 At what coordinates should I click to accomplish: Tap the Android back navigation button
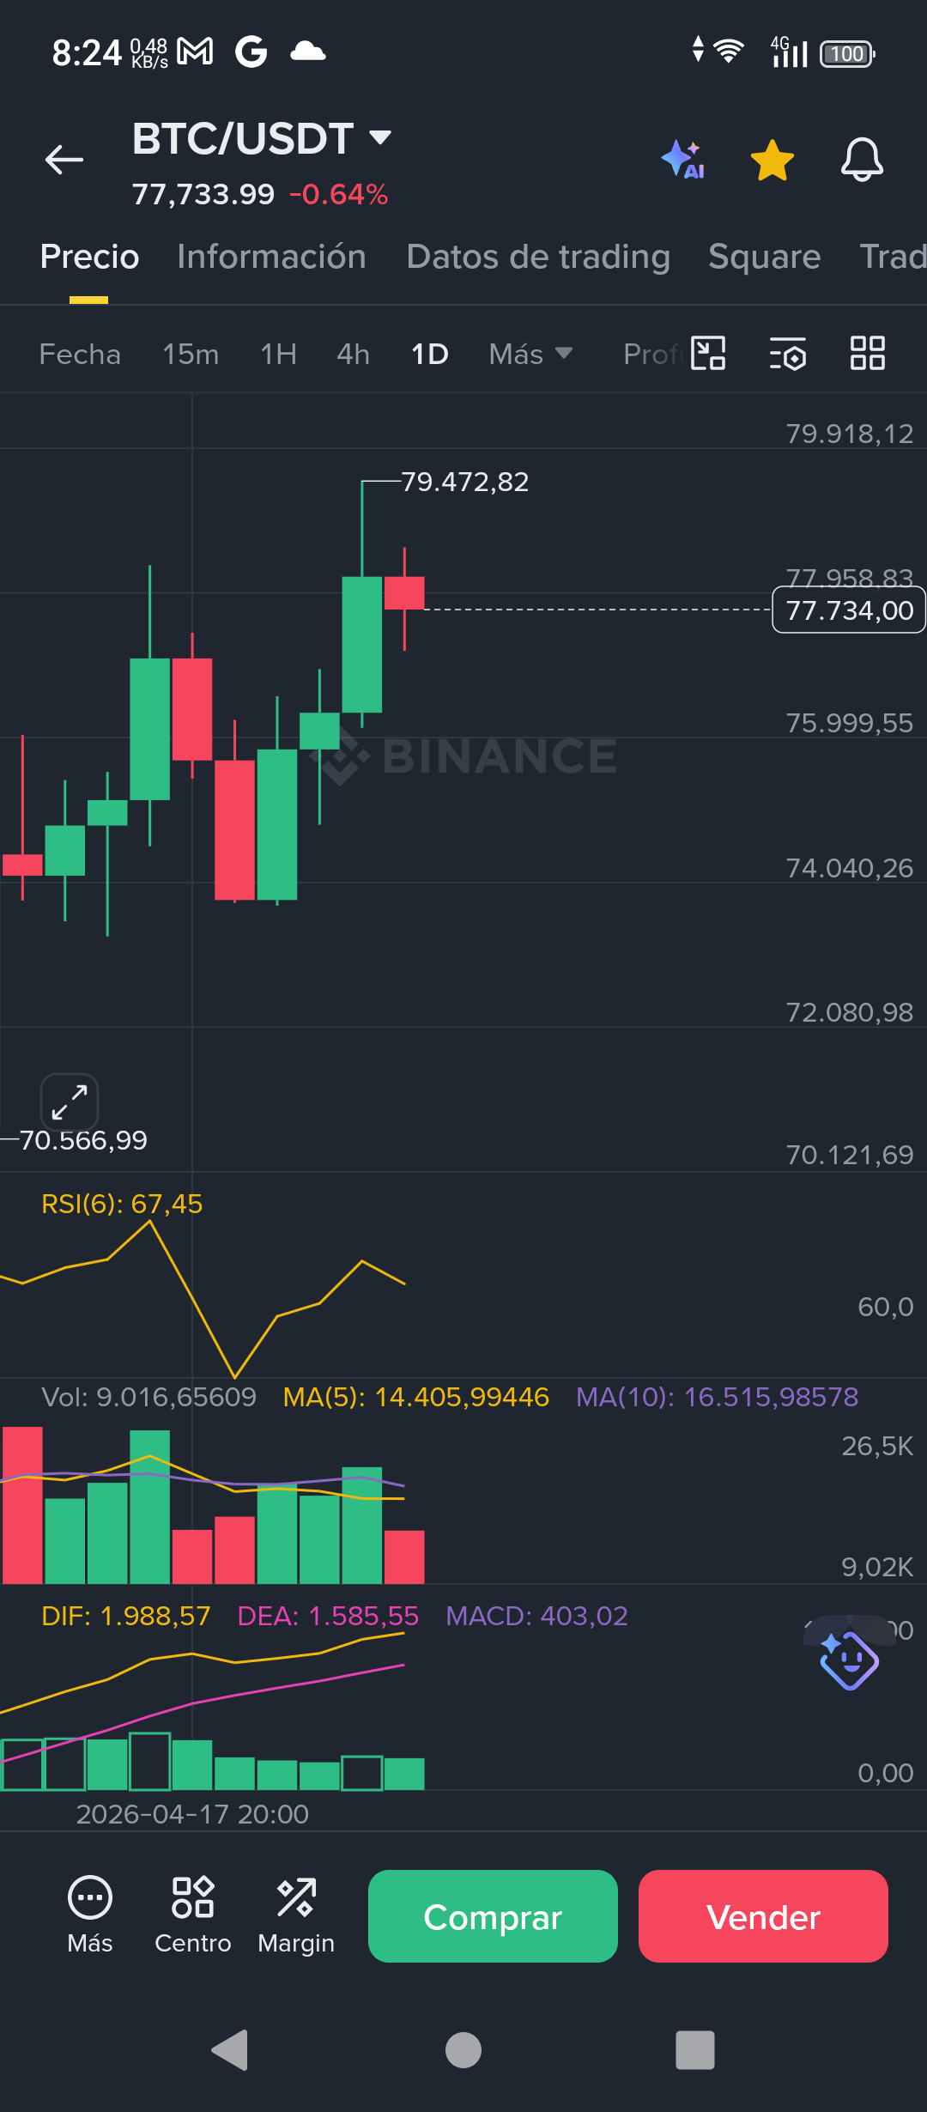[x=230, y=2050]
